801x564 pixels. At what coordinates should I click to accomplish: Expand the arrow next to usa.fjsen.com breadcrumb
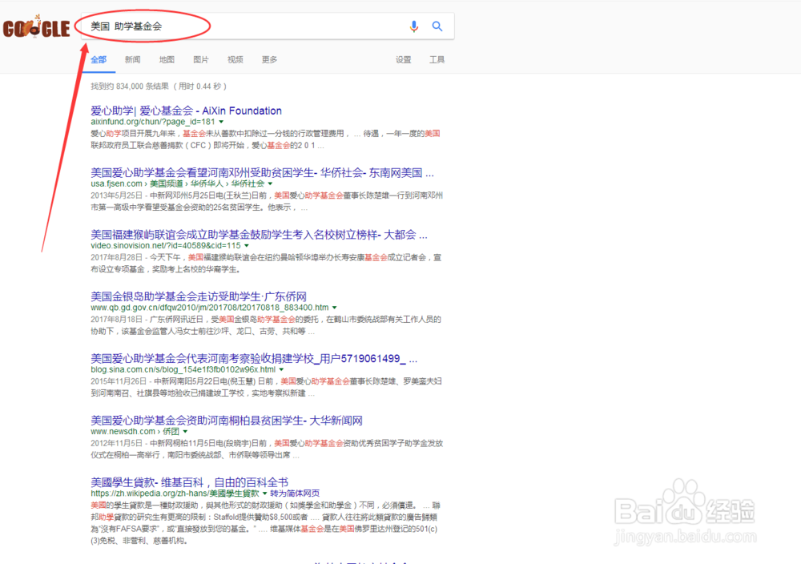(x=270, y=183)
